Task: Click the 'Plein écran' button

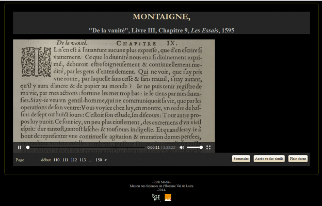Action: (298, 159)
